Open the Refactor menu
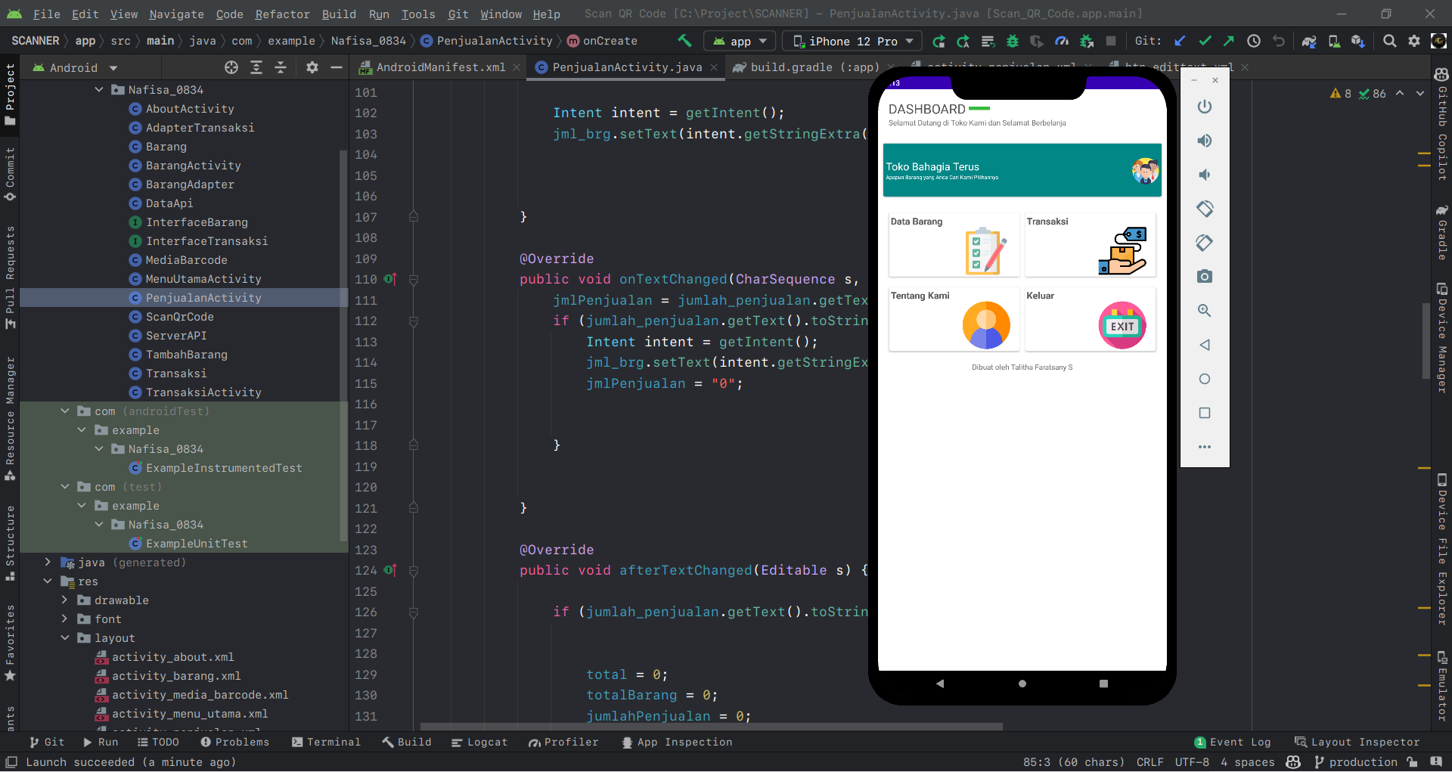Viewport: 1452px width, 772px height. [x=282, y=14]
